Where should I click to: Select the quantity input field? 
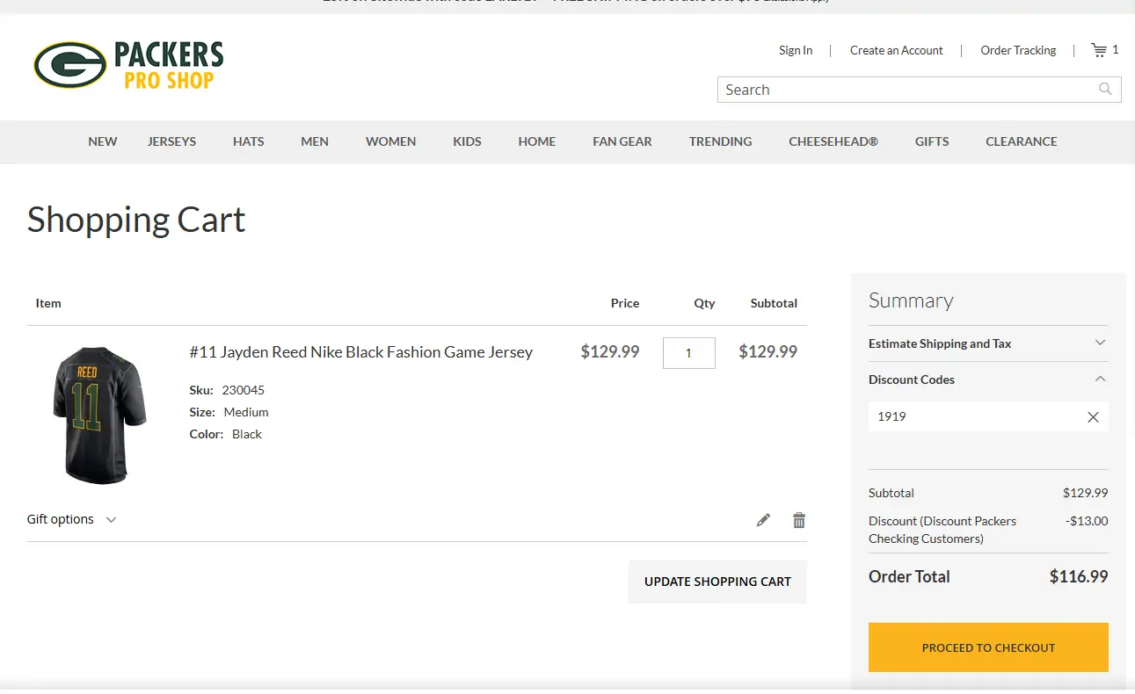coord(688,352)
